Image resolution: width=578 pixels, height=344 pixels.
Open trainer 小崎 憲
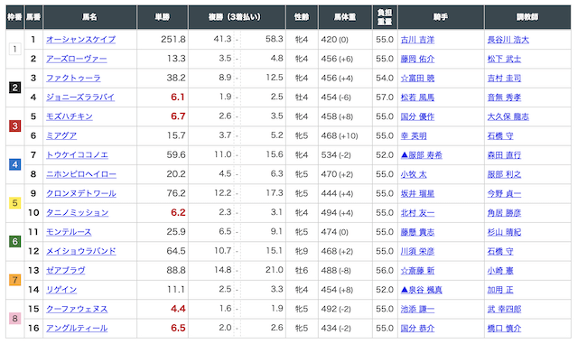[x=500, y=270]
